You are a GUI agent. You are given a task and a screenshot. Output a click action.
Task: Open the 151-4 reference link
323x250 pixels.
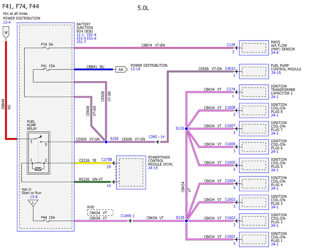pos(92,35)
